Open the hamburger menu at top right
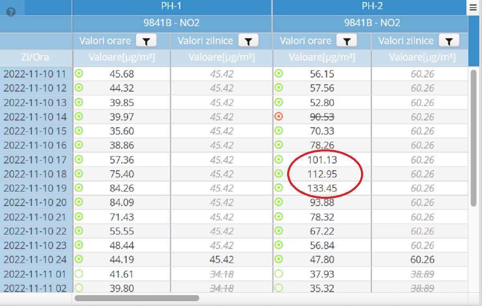 tap(472, 8)
